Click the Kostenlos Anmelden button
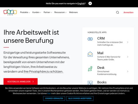This screenshot has height=104, width=138. [20, 81]
